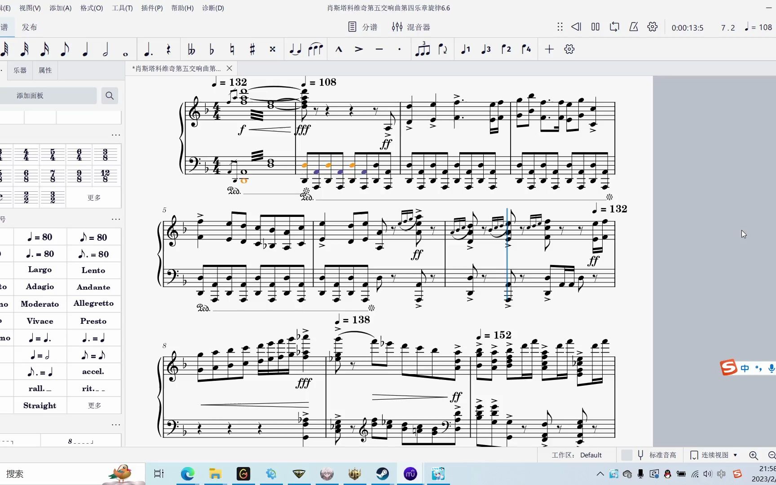
Task: Open time signature palette options menu
Action: coord(116,135)
